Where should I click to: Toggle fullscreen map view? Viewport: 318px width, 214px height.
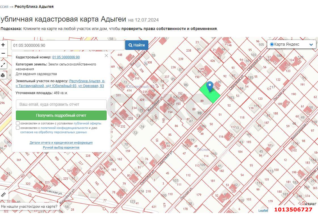pyautogui.click(x=3, y=65)
